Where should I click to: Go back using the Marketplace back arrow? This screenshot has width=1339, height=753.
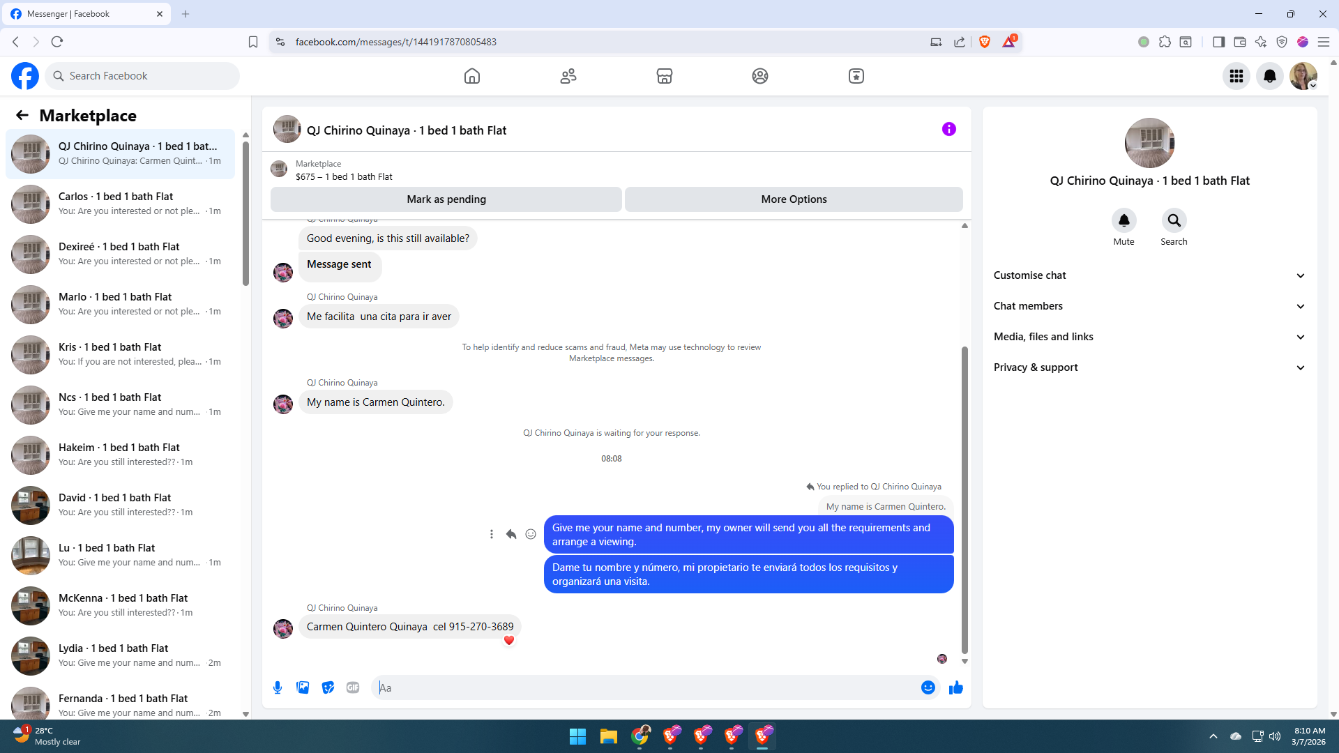click(x=22, y=115)
